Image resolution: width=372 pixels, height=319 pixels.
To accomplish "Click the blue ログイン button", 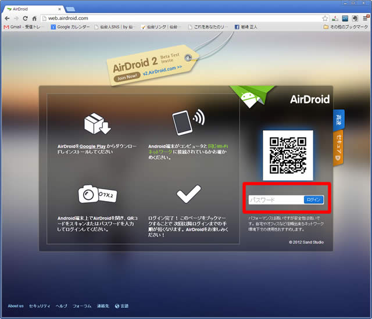I will click(x=314, y=200).
